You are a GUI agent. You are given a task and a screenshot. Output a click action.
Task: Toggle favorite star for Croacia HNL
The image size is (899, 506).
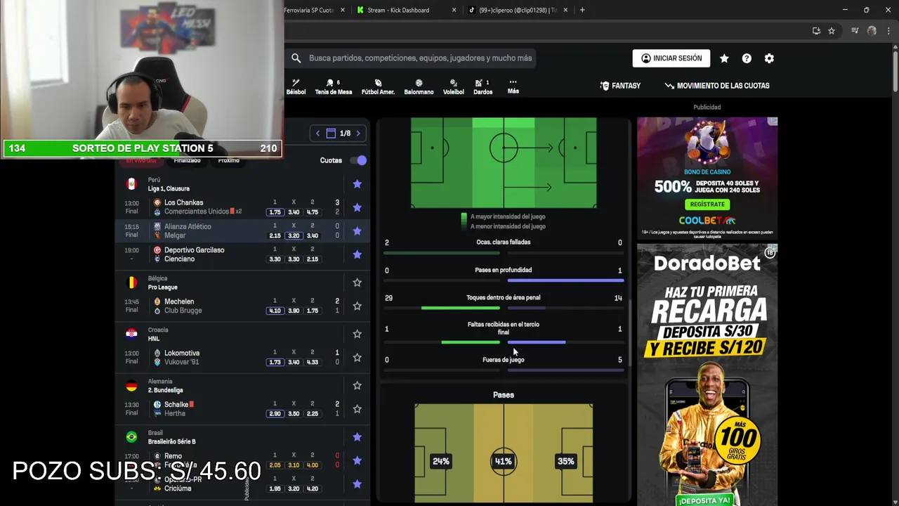click(357, 334)
